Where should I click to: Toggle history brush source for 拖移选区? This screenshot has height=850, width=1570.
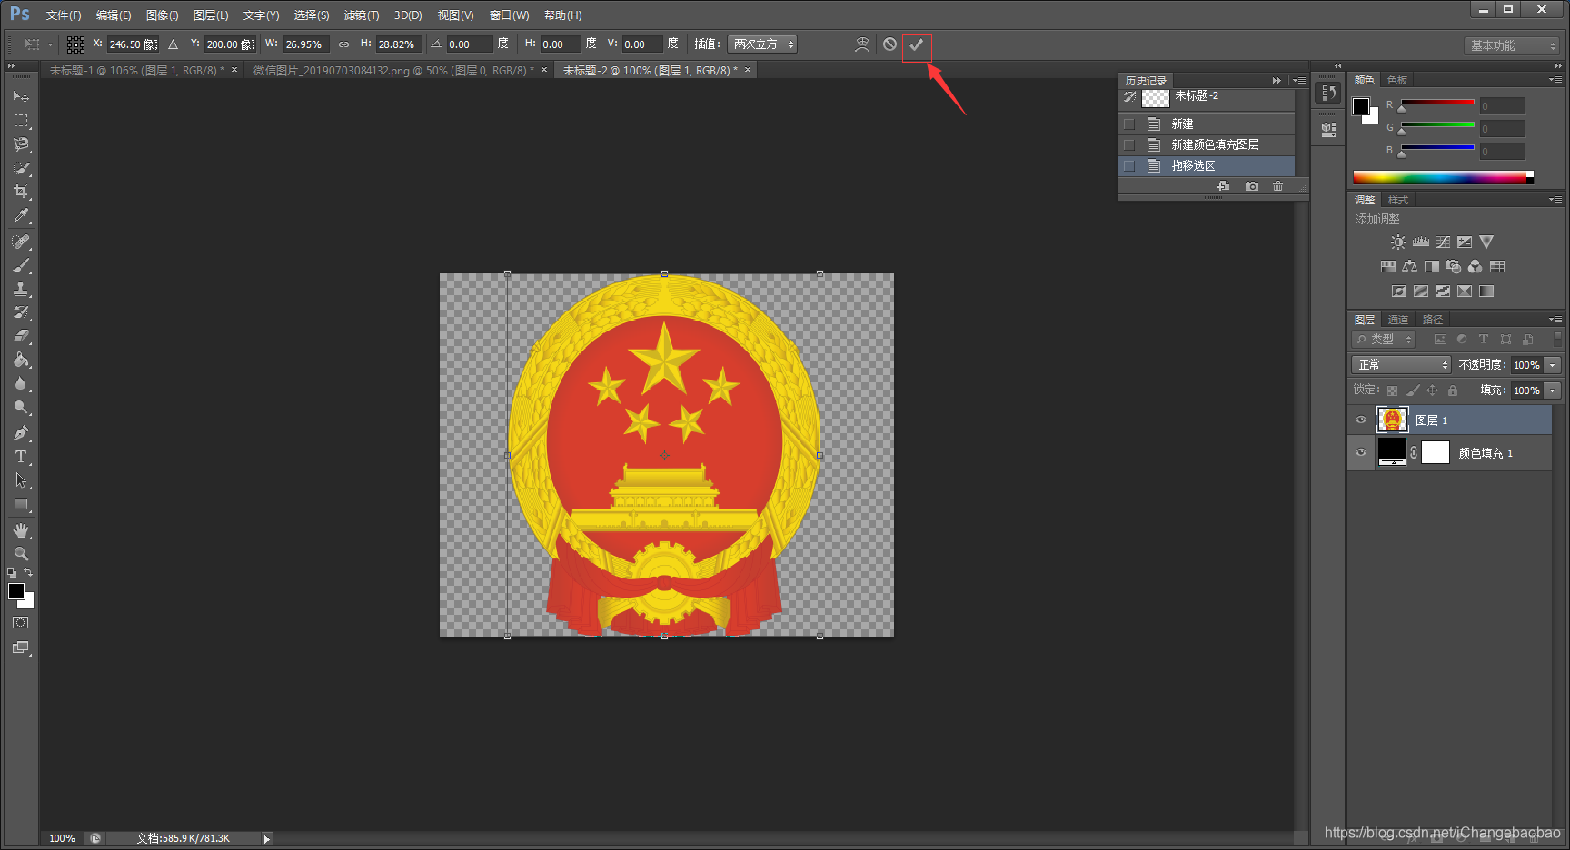1129,165
